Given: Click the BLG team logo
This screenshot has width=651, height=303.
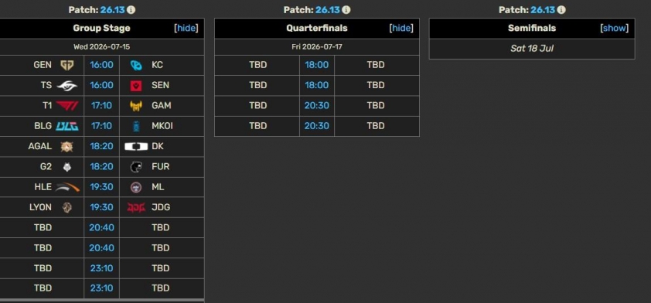Looking at the screenshot, I should pyautogui.click(x=66, y=126).
